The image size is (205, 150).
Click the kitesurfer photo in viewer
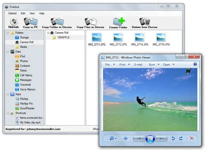click(x=150, y=99)
